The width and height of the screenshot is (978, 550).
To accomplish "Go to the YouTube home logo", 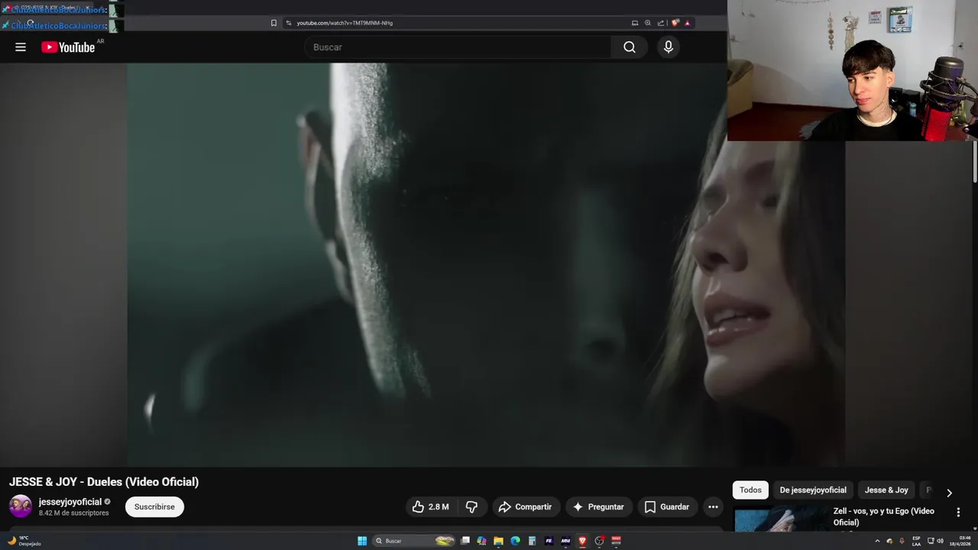I will 68,47.
